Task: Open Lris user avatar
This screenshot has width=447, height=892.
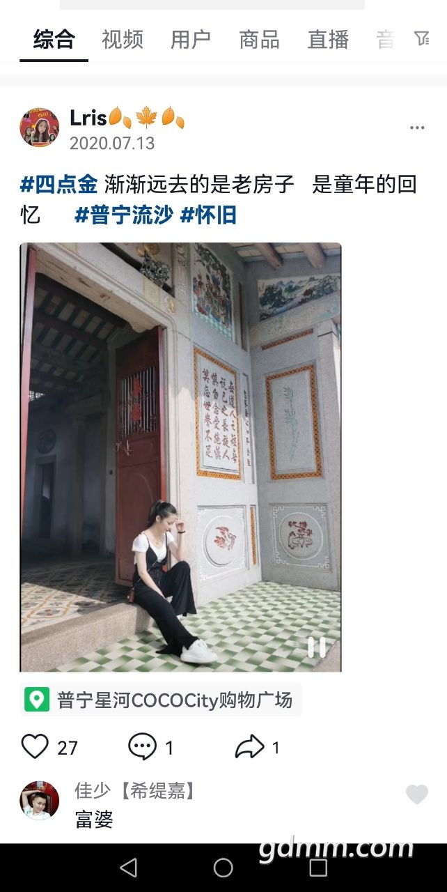Action: coord(39,128)
